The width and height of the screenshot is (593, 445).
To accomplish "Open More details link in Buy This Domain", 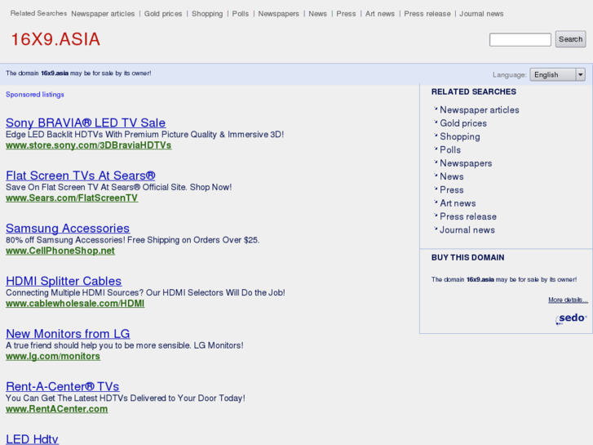I will (x=568, y=300).
